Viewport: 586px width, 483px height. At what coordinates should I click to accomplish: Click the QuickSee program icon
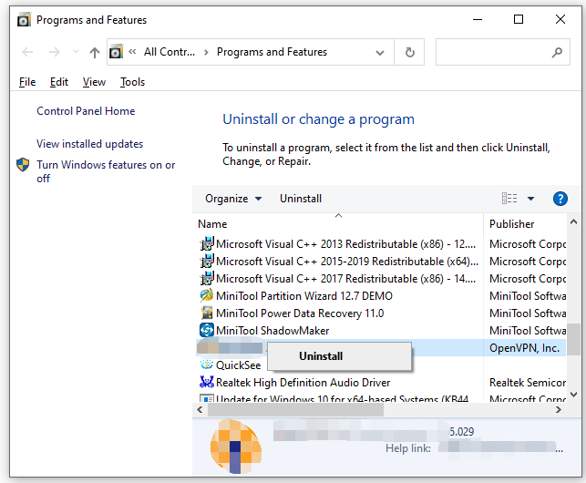207,365
